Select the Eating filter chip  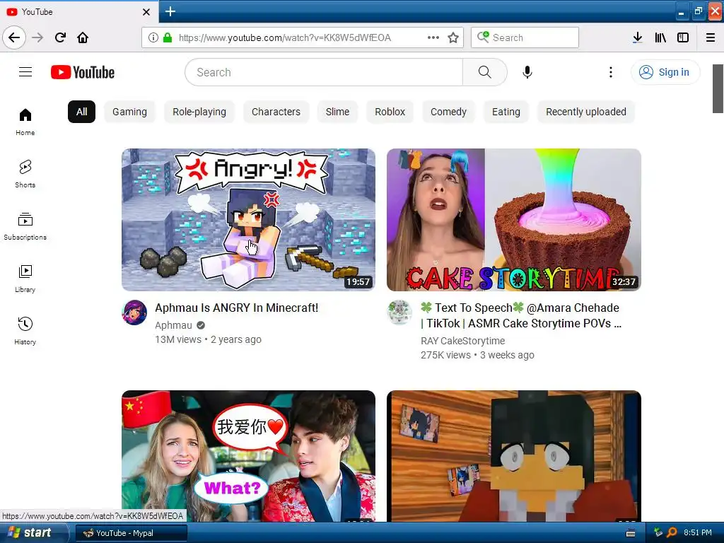pos(506,112)
